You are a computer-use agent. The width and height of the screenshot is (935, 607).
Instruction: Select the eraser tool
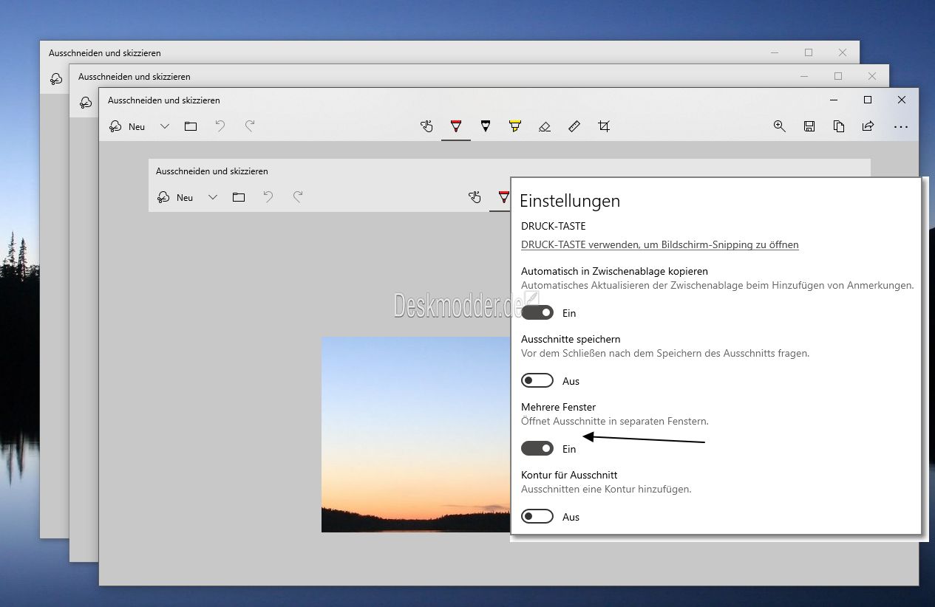[x=545, y=126]
